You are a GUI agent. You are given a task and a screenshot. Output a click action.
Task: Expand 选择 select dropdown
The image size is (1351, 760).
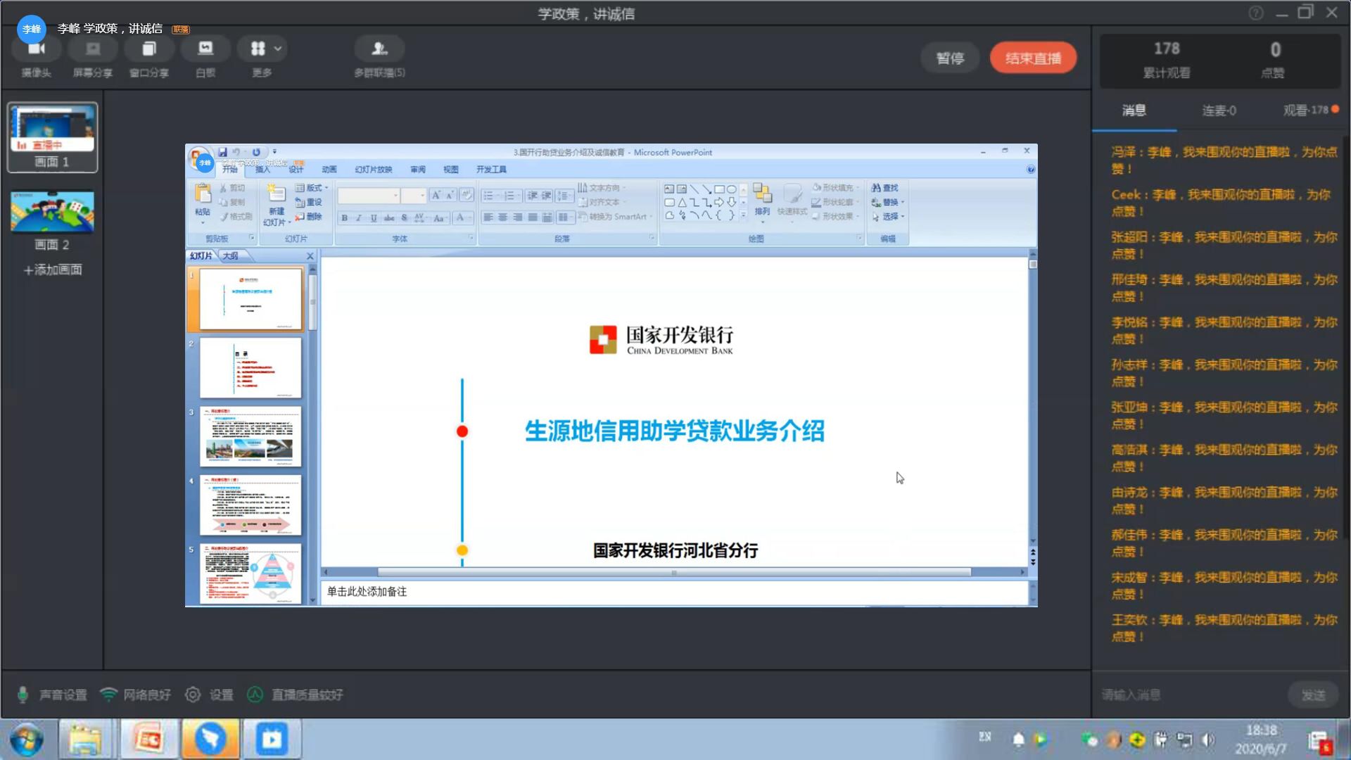pos(888,217)
